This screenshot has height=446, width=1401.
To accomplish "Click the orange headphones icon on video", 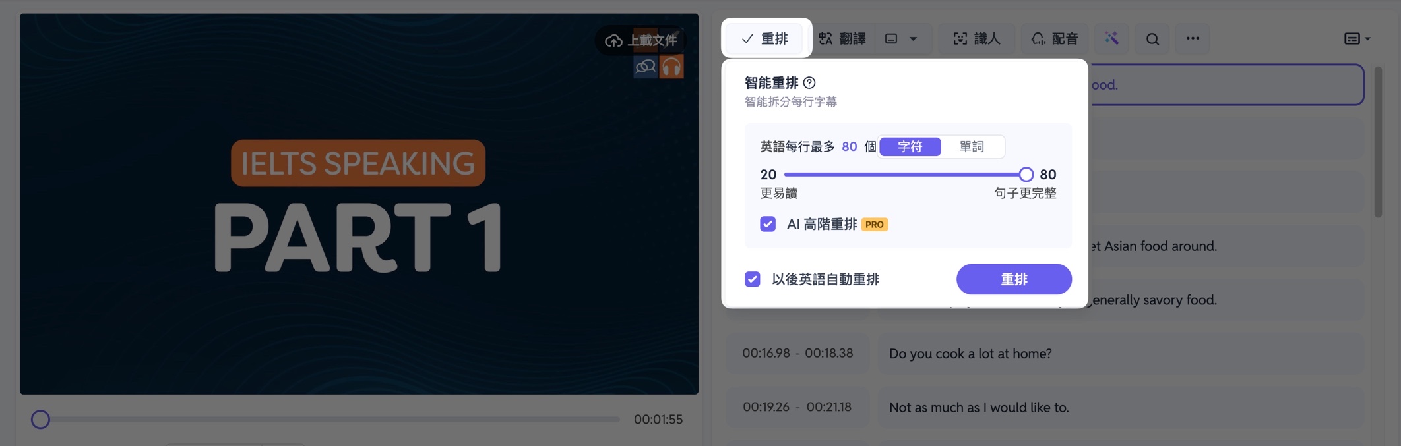I will click(671, 67).
